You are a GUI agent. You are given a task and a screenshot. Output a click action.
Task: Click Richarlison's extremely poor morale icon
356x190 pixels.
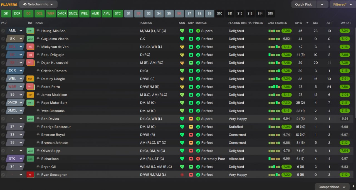pos(198,159)
